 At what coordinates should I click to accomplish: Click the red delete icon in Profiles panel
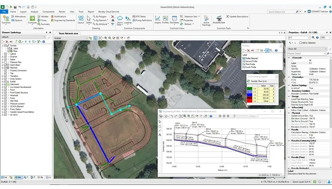(x=248, y=51)
